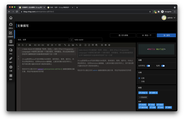This screenshot has height=120, width=184.
Task: Insert a horizontal rule
Action: click(56, 45)
